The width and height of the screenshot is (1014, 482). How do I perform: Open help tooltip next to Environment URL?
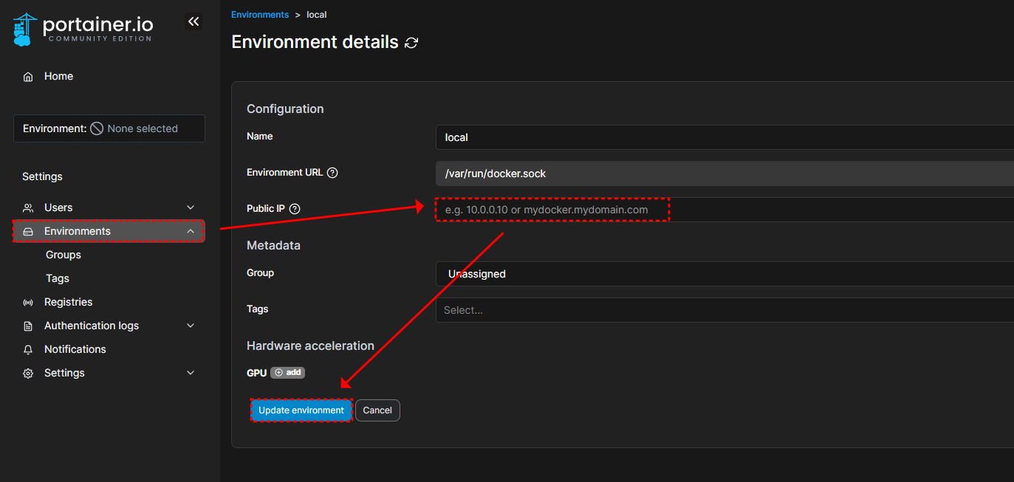coord(332,173)
